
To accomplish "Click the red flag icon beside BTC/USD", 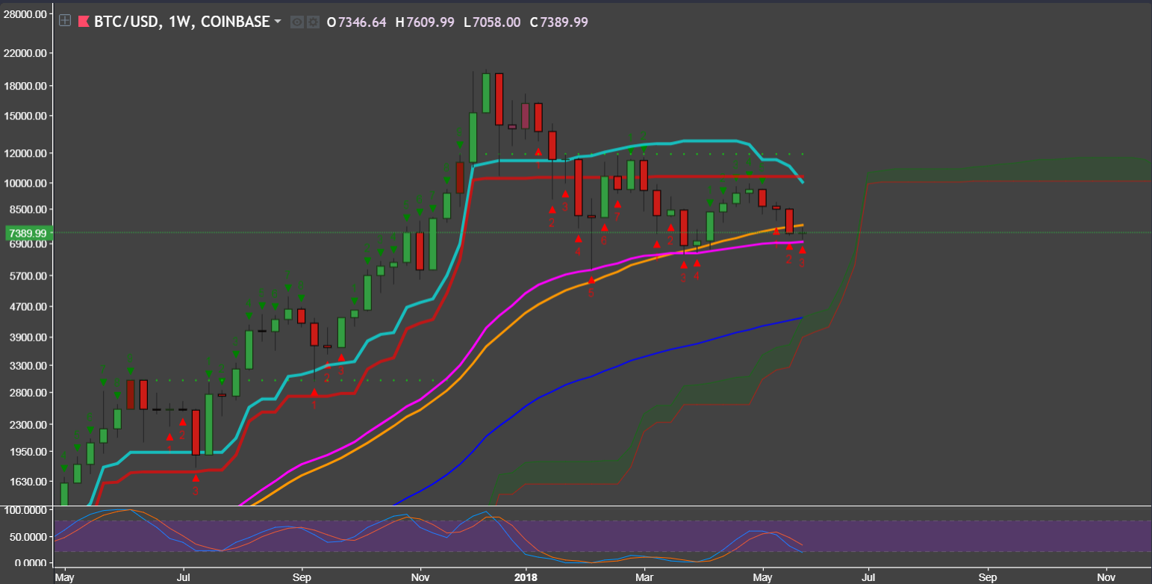I will point(84,22).
